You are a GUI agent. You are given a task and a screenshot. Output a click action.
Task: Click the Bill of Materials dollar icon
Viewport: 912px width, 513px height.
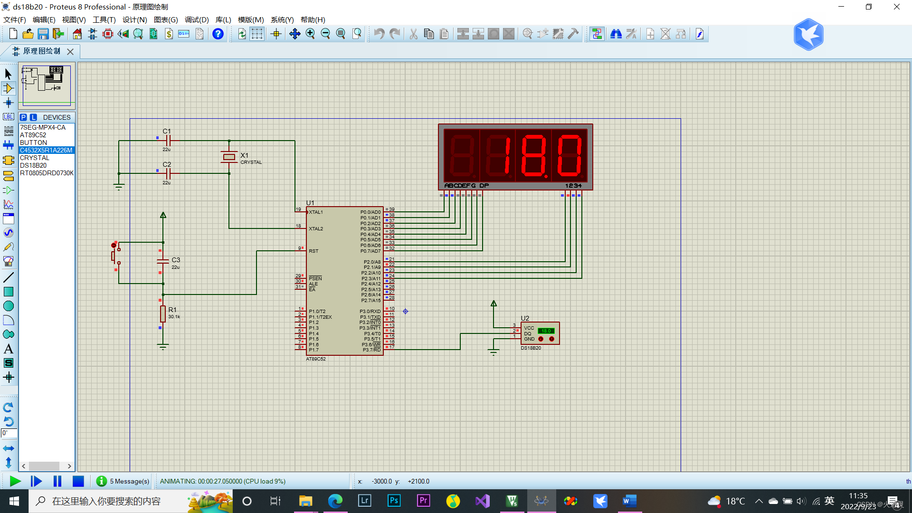tap(169, 34)
